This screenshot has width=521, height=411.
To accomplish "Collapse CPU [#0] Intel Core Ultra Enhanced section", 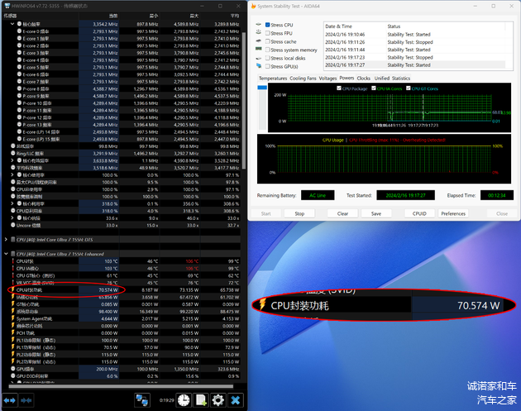I will tap(6, 253).
